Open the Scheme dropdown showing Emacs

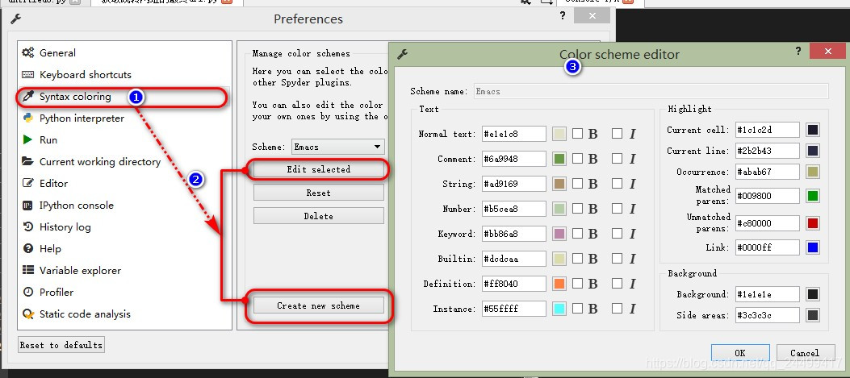[x=337, y=147]
